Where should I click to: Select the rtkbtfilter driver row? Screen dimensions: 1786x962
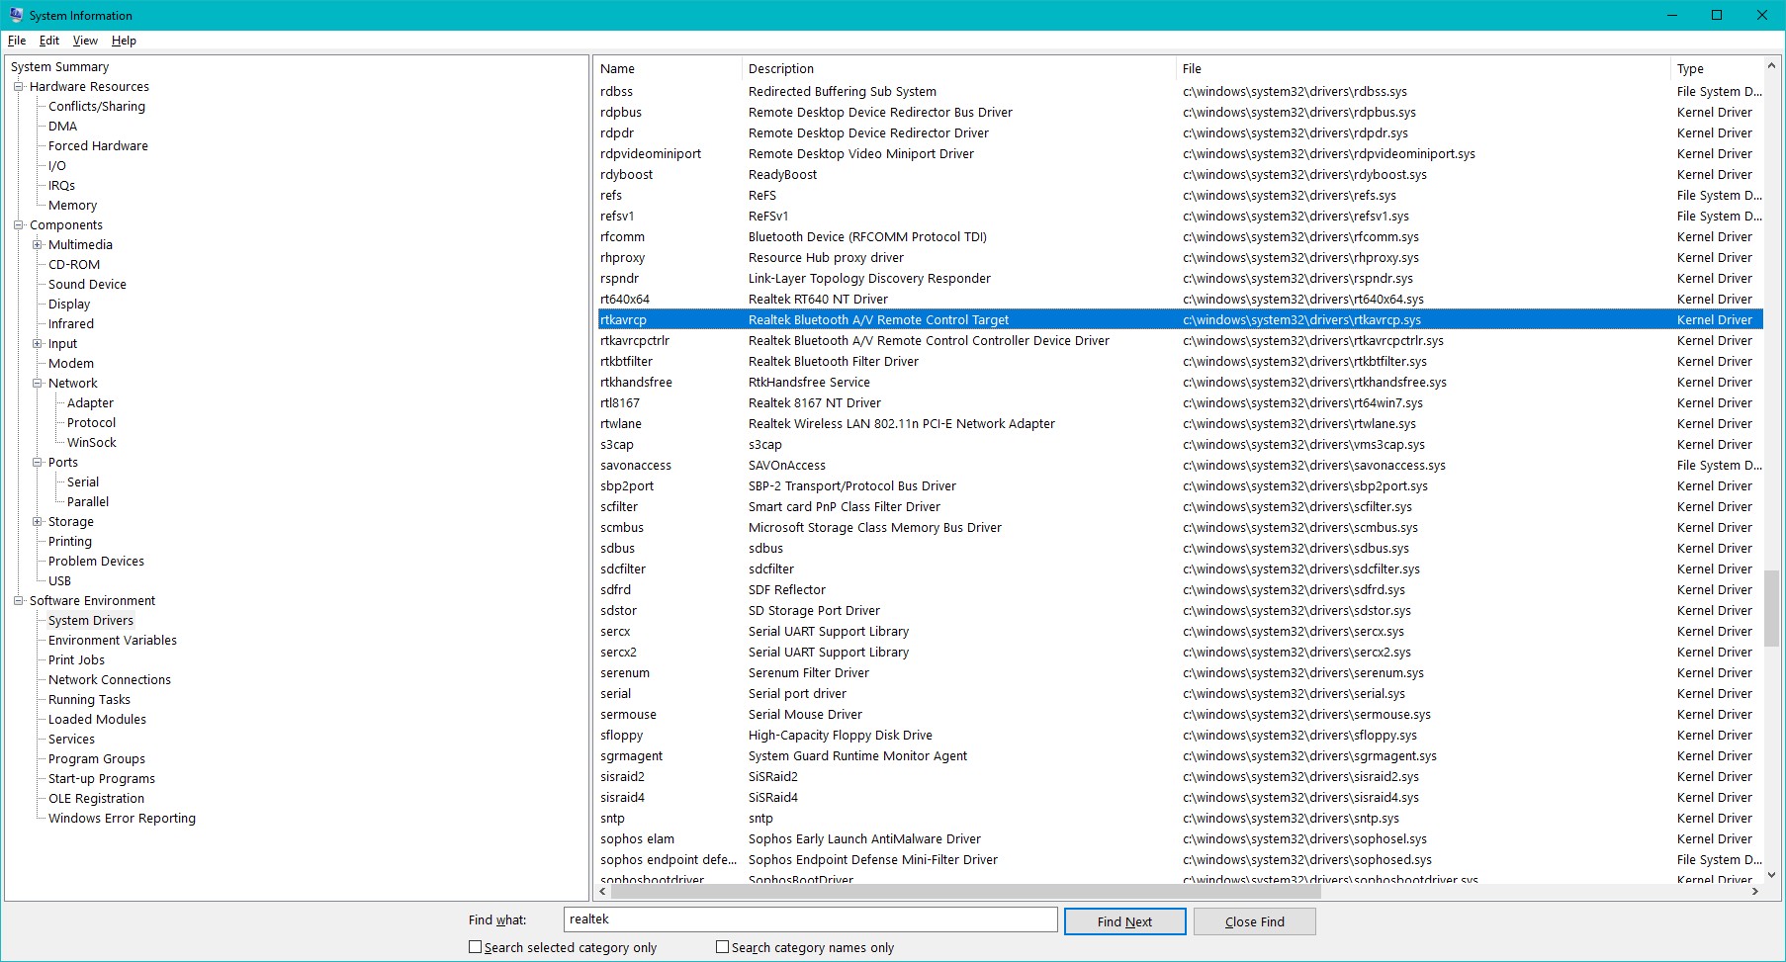(1180, 362)
